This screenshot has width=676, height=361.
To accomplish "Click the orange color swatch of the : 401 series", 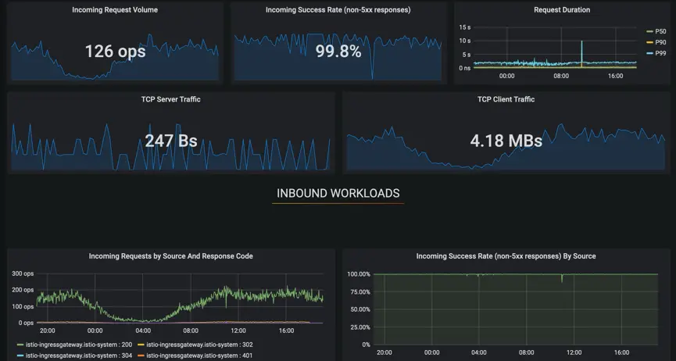I will (x=141, y=356).
